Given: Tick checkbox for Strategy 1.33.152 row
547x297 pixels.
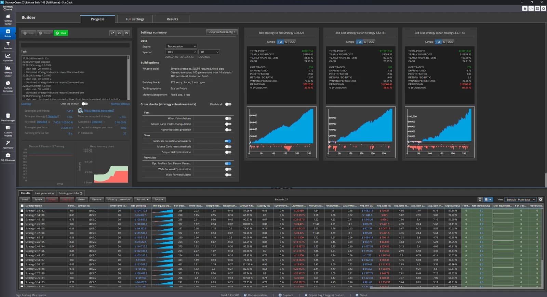Looking at the screenshot, I should click(x=22, y=211).
